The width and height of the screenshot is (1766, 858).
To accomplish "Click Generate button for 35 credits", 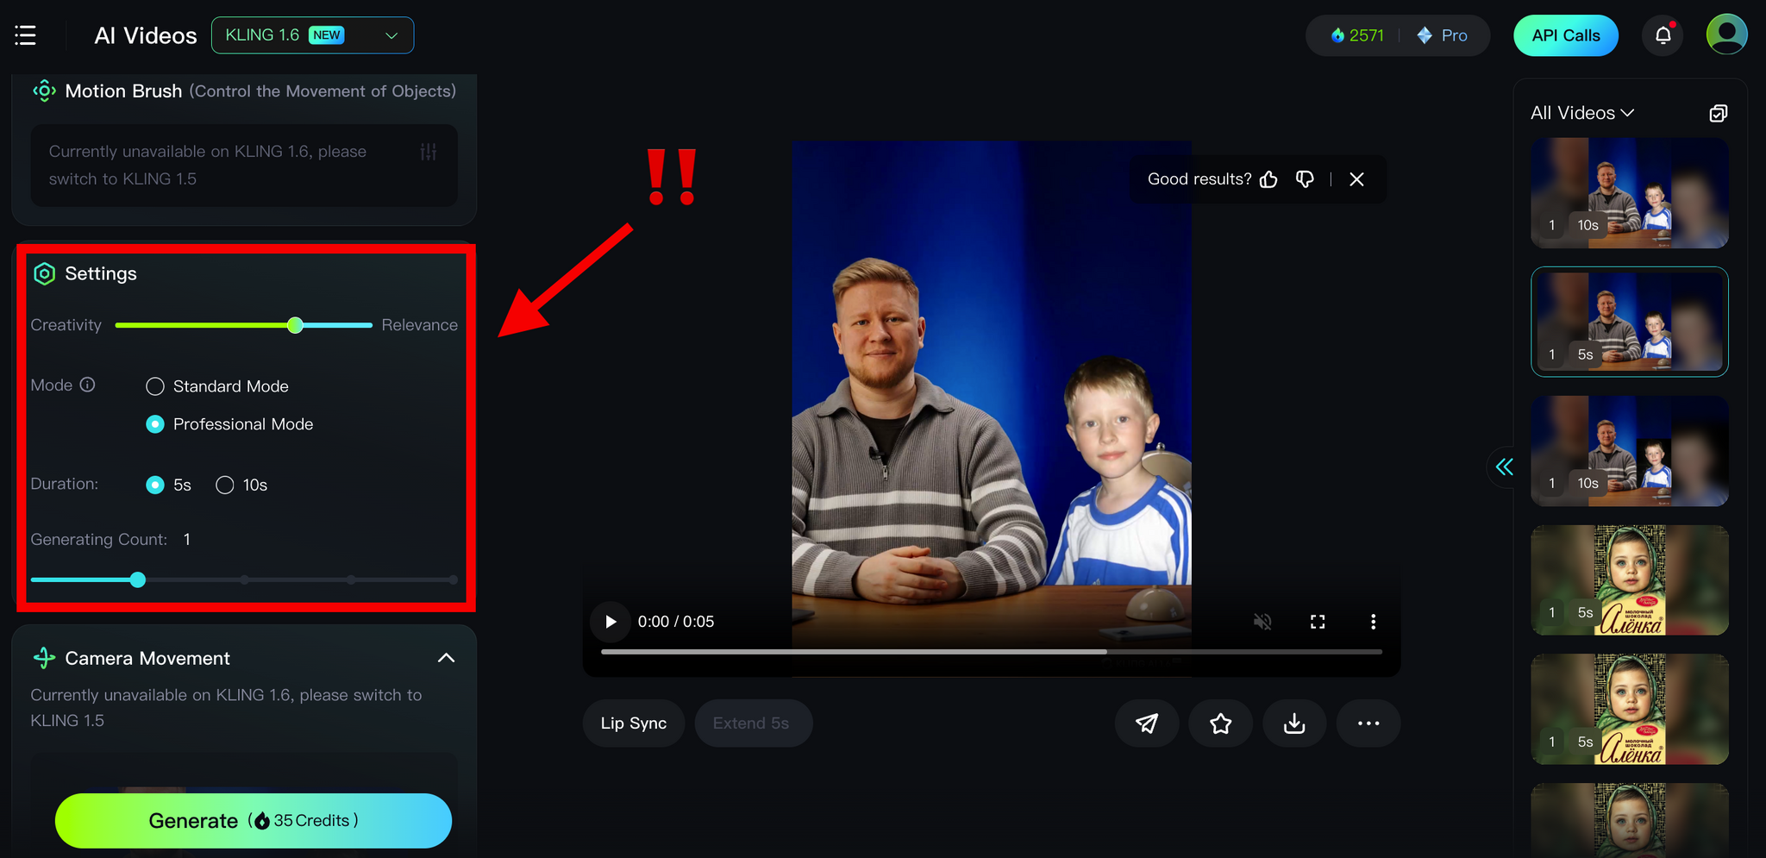I will [x=253, y=821].
